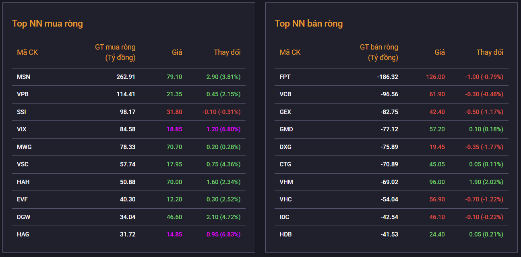
Task: Select HAG stock symbol
Action: 23,234
